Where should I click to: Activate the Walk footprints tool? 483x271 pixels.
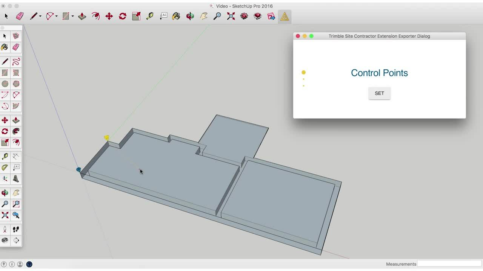coord(16,229)
